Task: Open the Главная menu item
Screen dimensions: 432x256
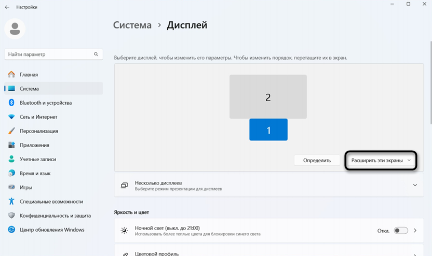Action: point(53,75)
